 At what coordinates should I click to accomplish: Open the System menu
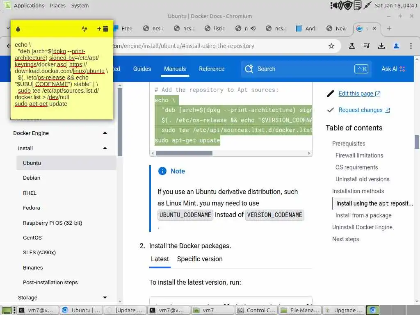coord(80,5)
